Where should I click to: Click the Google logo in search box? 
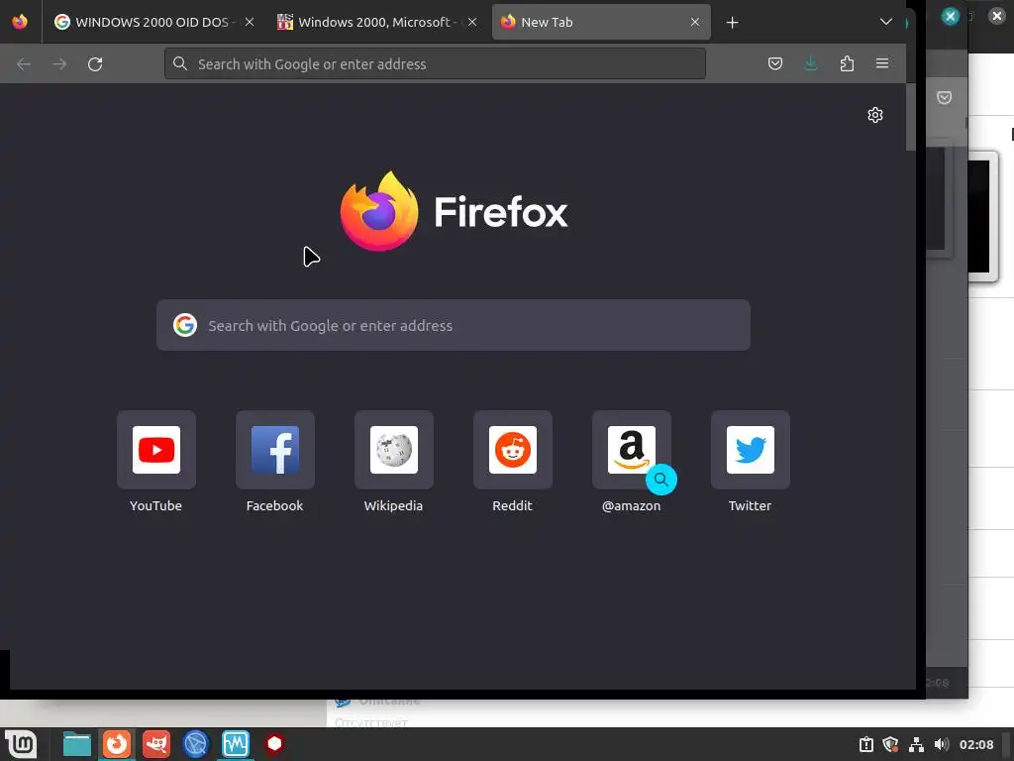click(x=185, y=325)
